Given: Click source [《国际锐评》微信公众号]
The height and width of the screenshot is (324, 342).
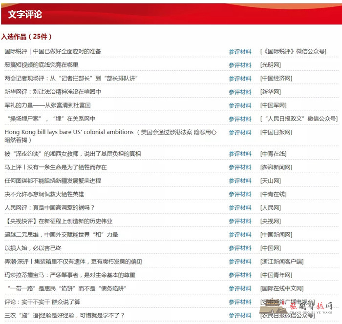Looking at the screenshot, I should [293, 51].
